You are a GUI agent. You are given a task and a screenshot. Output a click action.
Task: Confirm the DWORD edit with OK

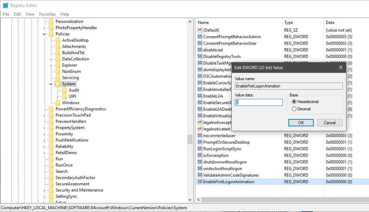pos(301,122)
